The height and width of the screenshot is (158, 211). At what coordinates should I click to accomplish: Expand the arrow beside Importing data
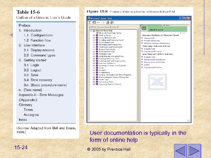142,38
